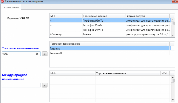Click scroll-down arrow of top ЖНВЛП table
The width and height of the screenshot is (178, 103).
coord(173,35)
